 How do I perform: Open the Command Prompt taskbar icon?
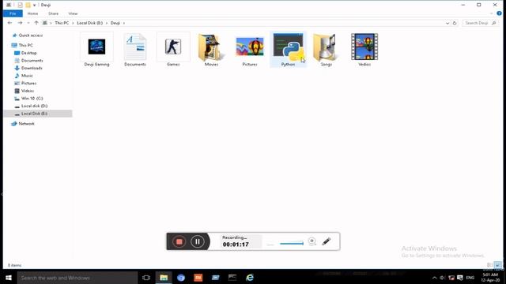(232, 278)
